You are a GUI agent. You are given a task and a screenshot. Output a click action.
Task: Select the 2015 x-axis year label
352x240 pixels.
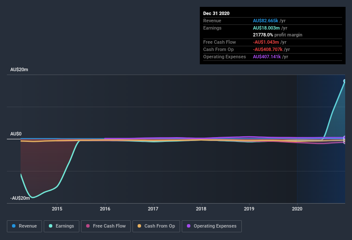57,209
